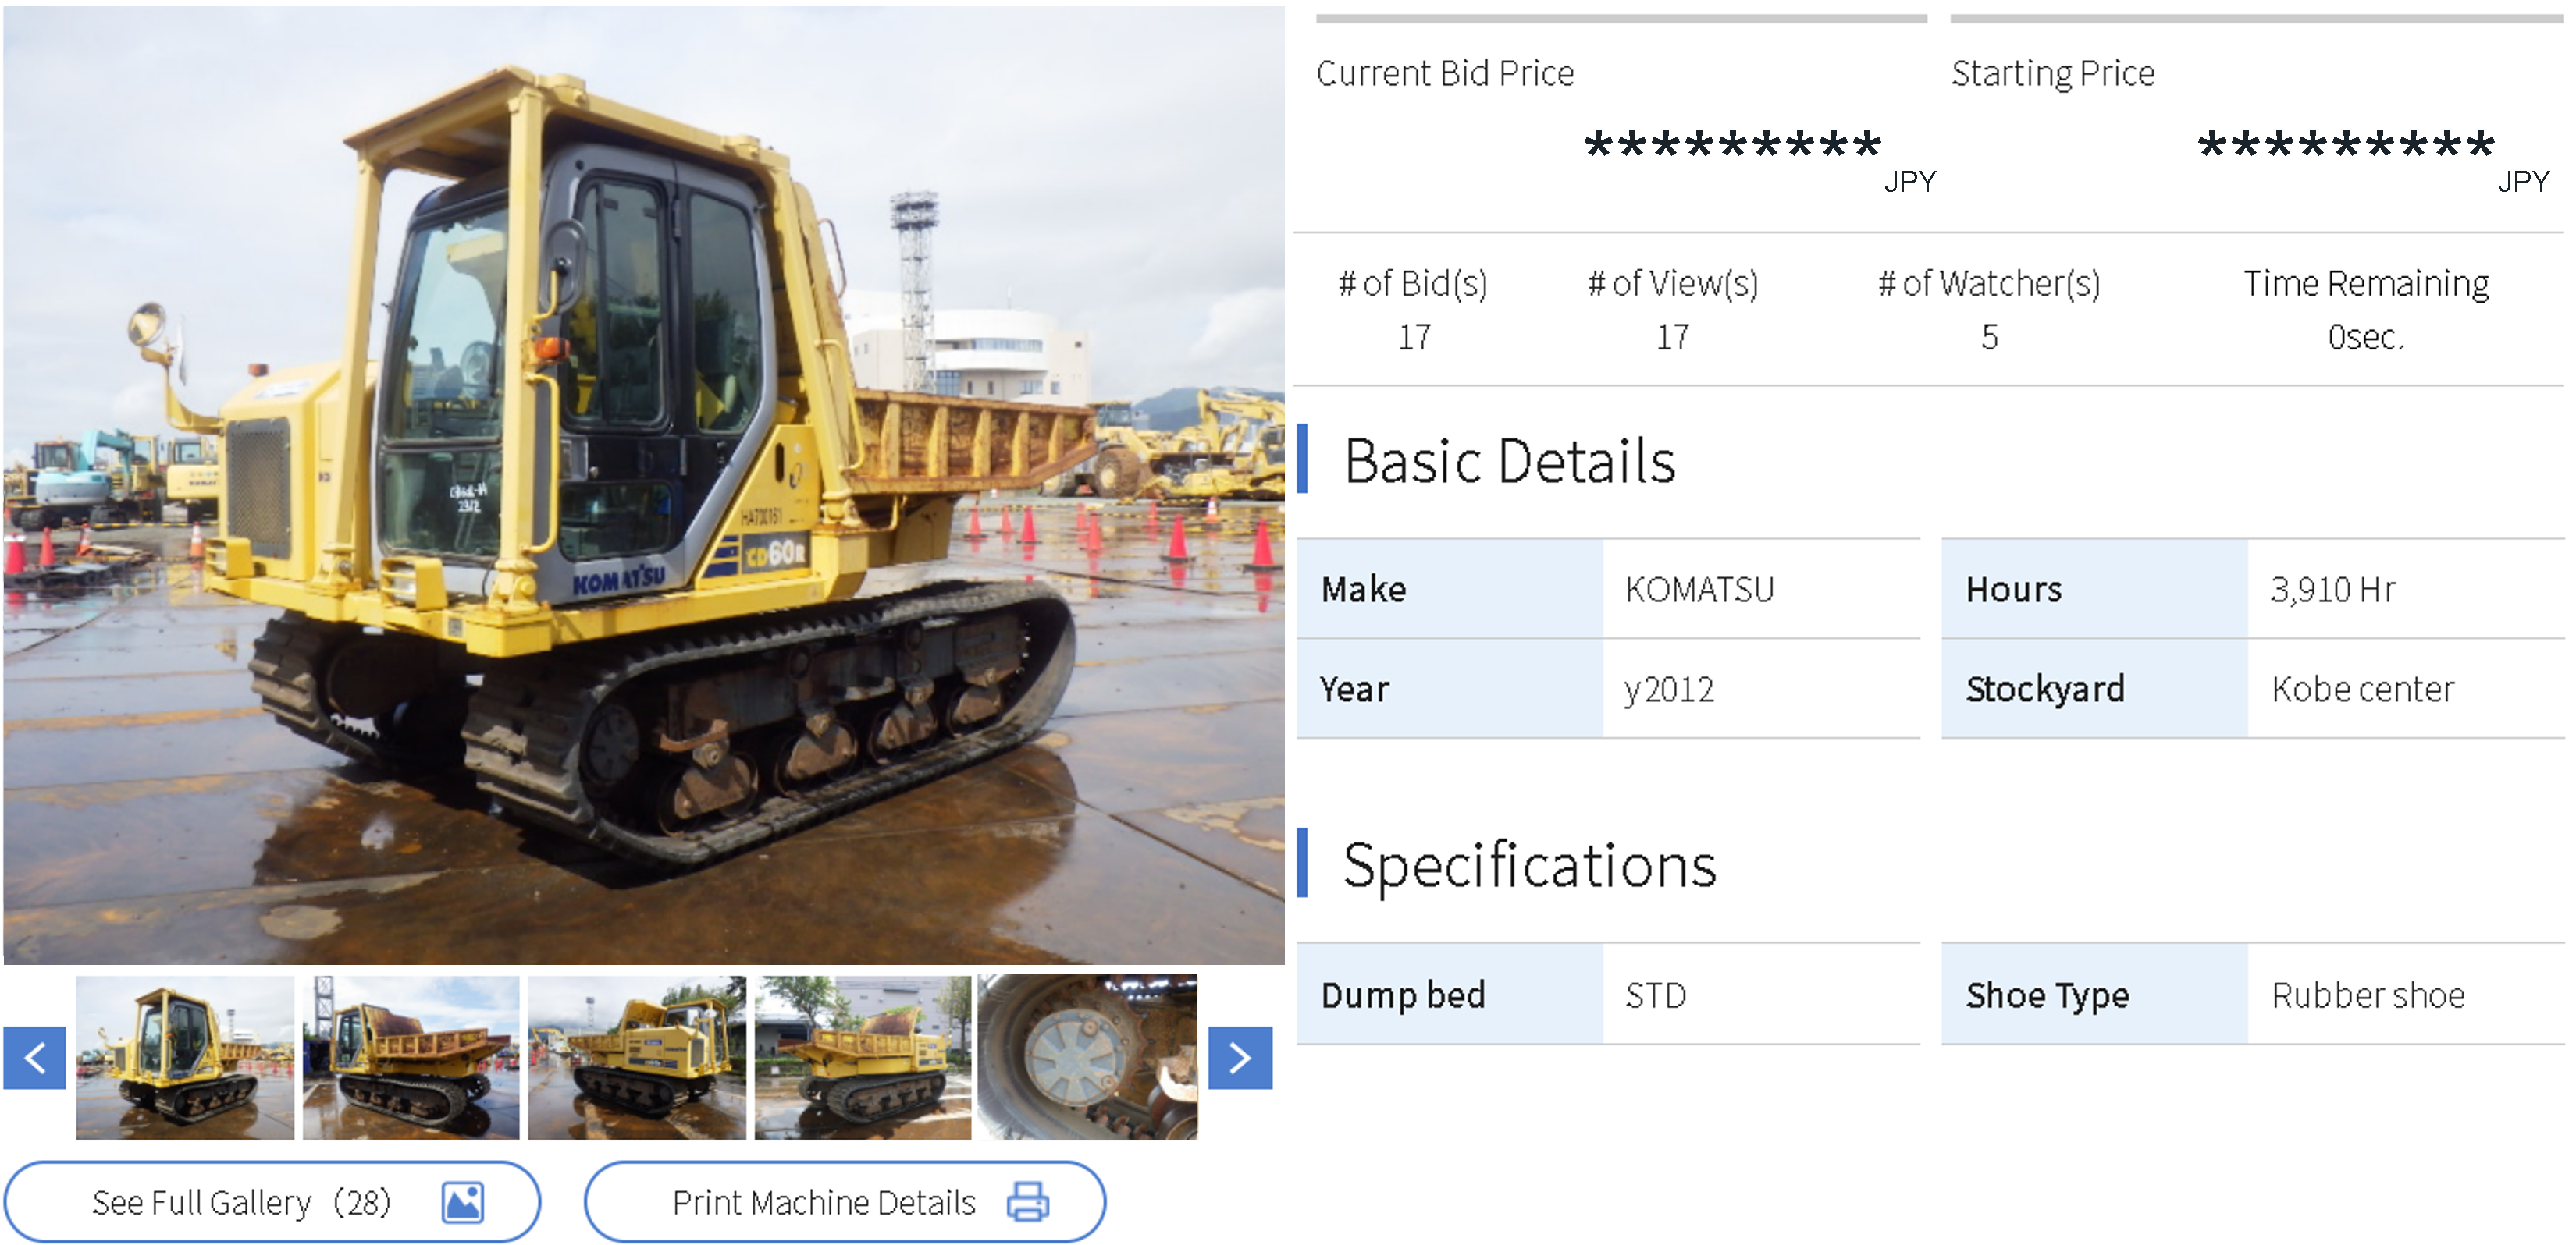
Task: Open the See Full Gallery (28) button
Action: click(x=272, y=1202)
